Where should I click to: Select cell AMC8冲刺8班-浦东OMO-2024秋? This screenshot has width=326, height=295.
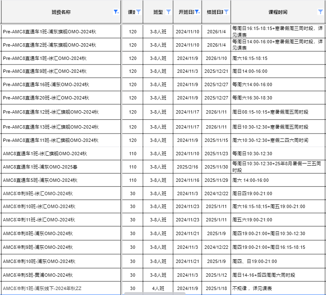point(61,233)
